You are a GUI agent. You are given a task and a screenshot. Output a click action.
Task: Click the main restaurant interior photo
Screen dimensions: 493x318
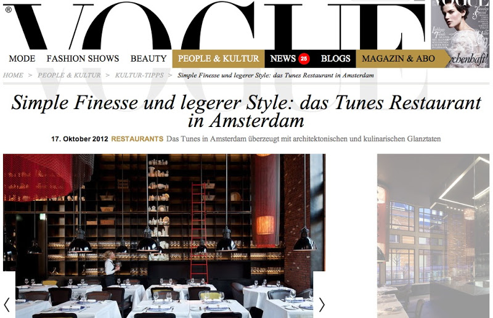pos(164,236)
